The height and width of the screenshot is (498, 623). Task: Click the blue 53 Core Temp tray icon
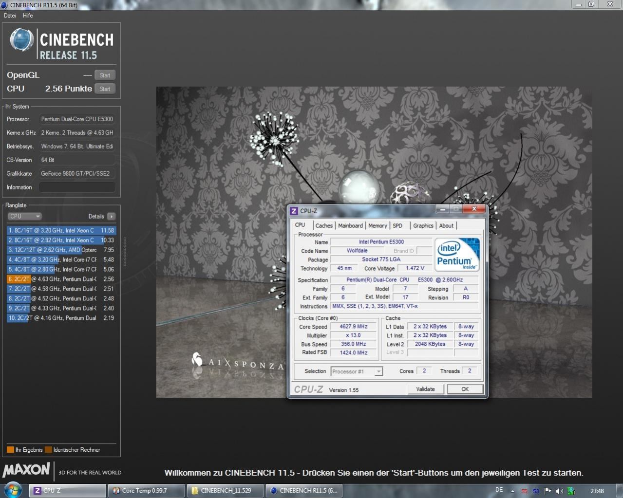(536, 491)
